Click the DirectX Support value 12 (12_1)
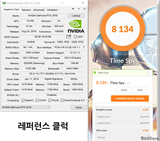160x141 pixels. 75,53
